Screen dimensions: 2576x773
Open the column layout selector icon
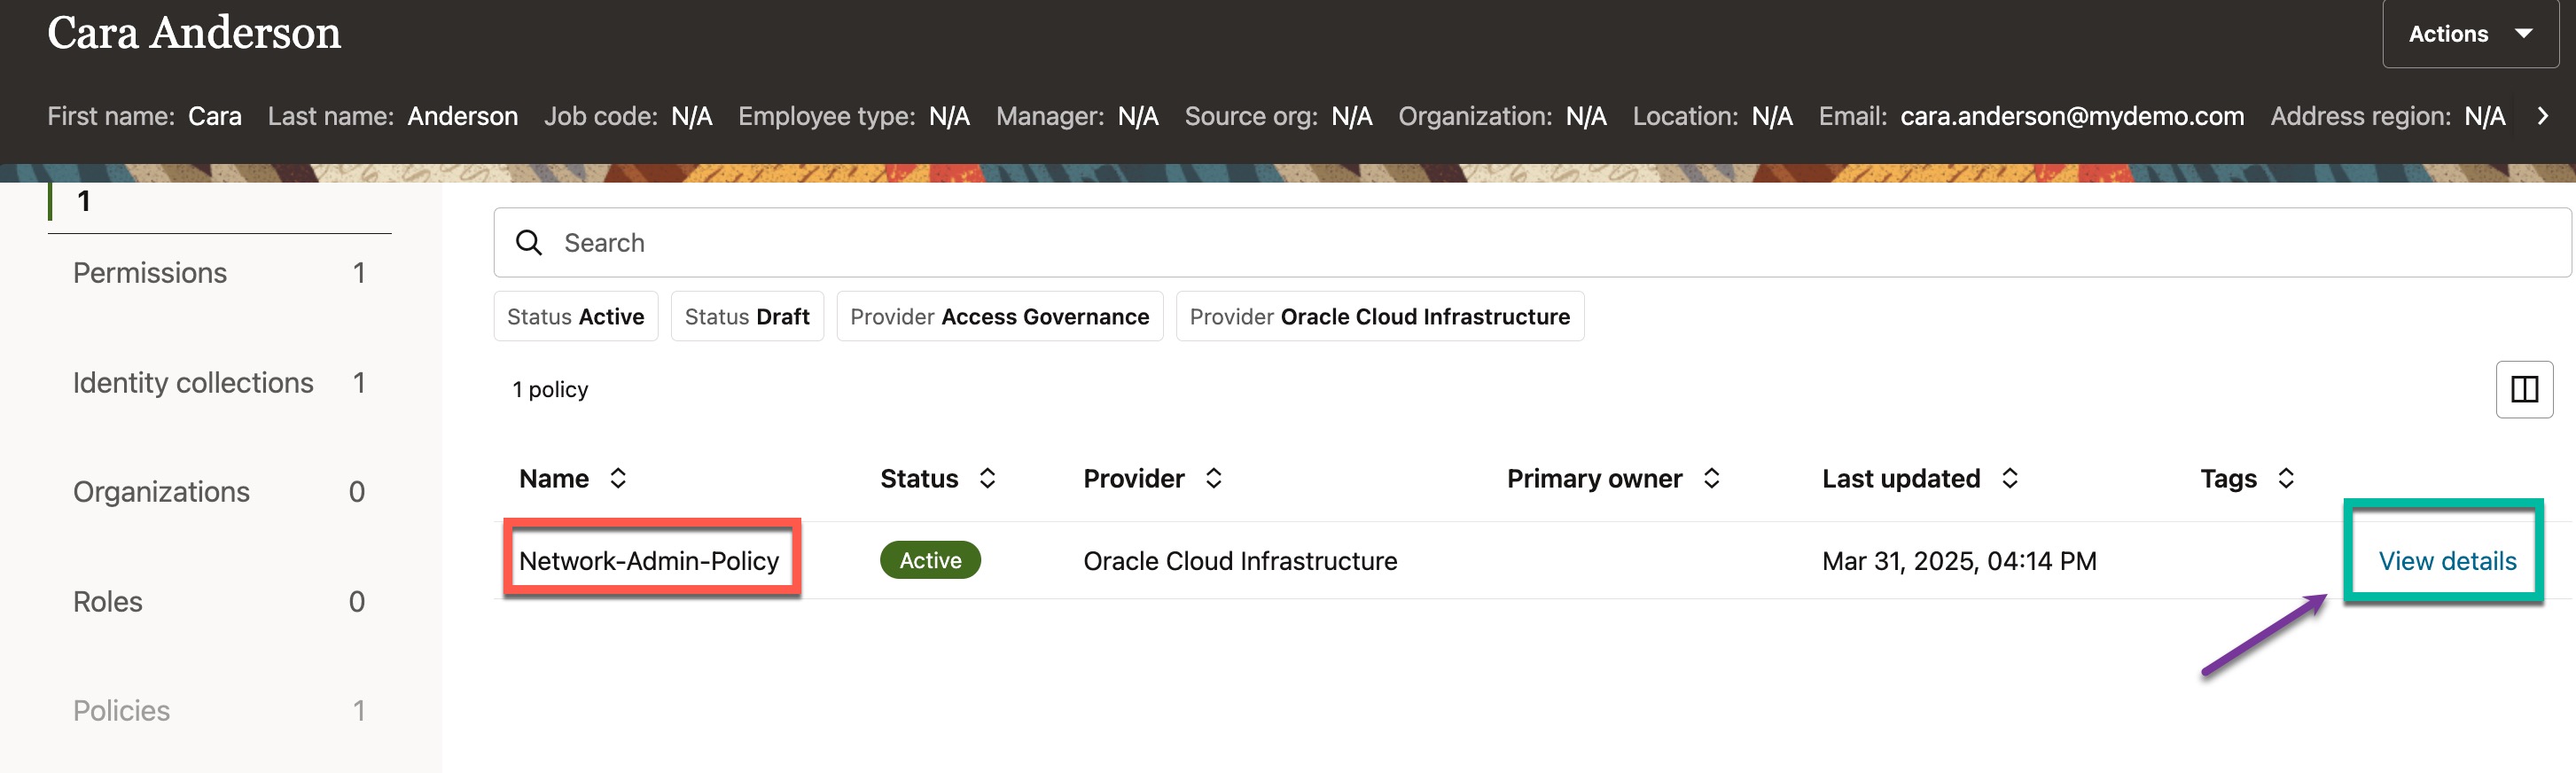click(x=2523, y=389)
